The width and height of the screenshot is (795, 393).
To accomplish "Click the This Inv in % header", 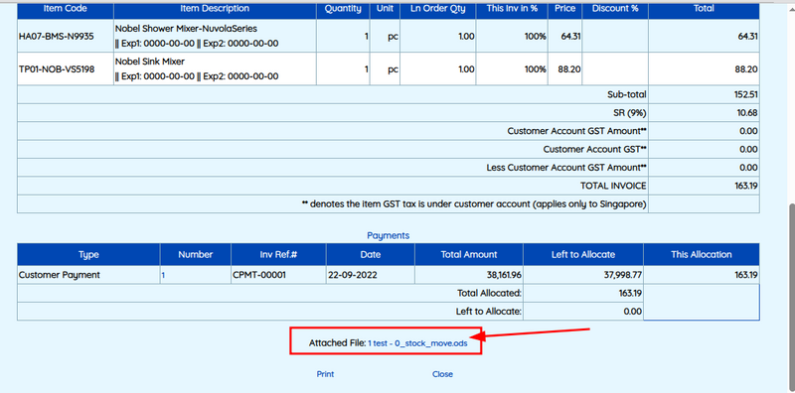I will [512, 9].
